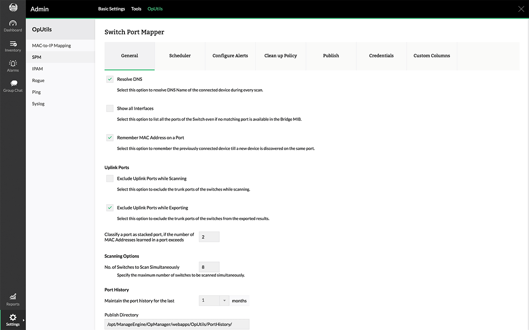
Task: Switch to the Scheduler tab
Action: point(180,56)
